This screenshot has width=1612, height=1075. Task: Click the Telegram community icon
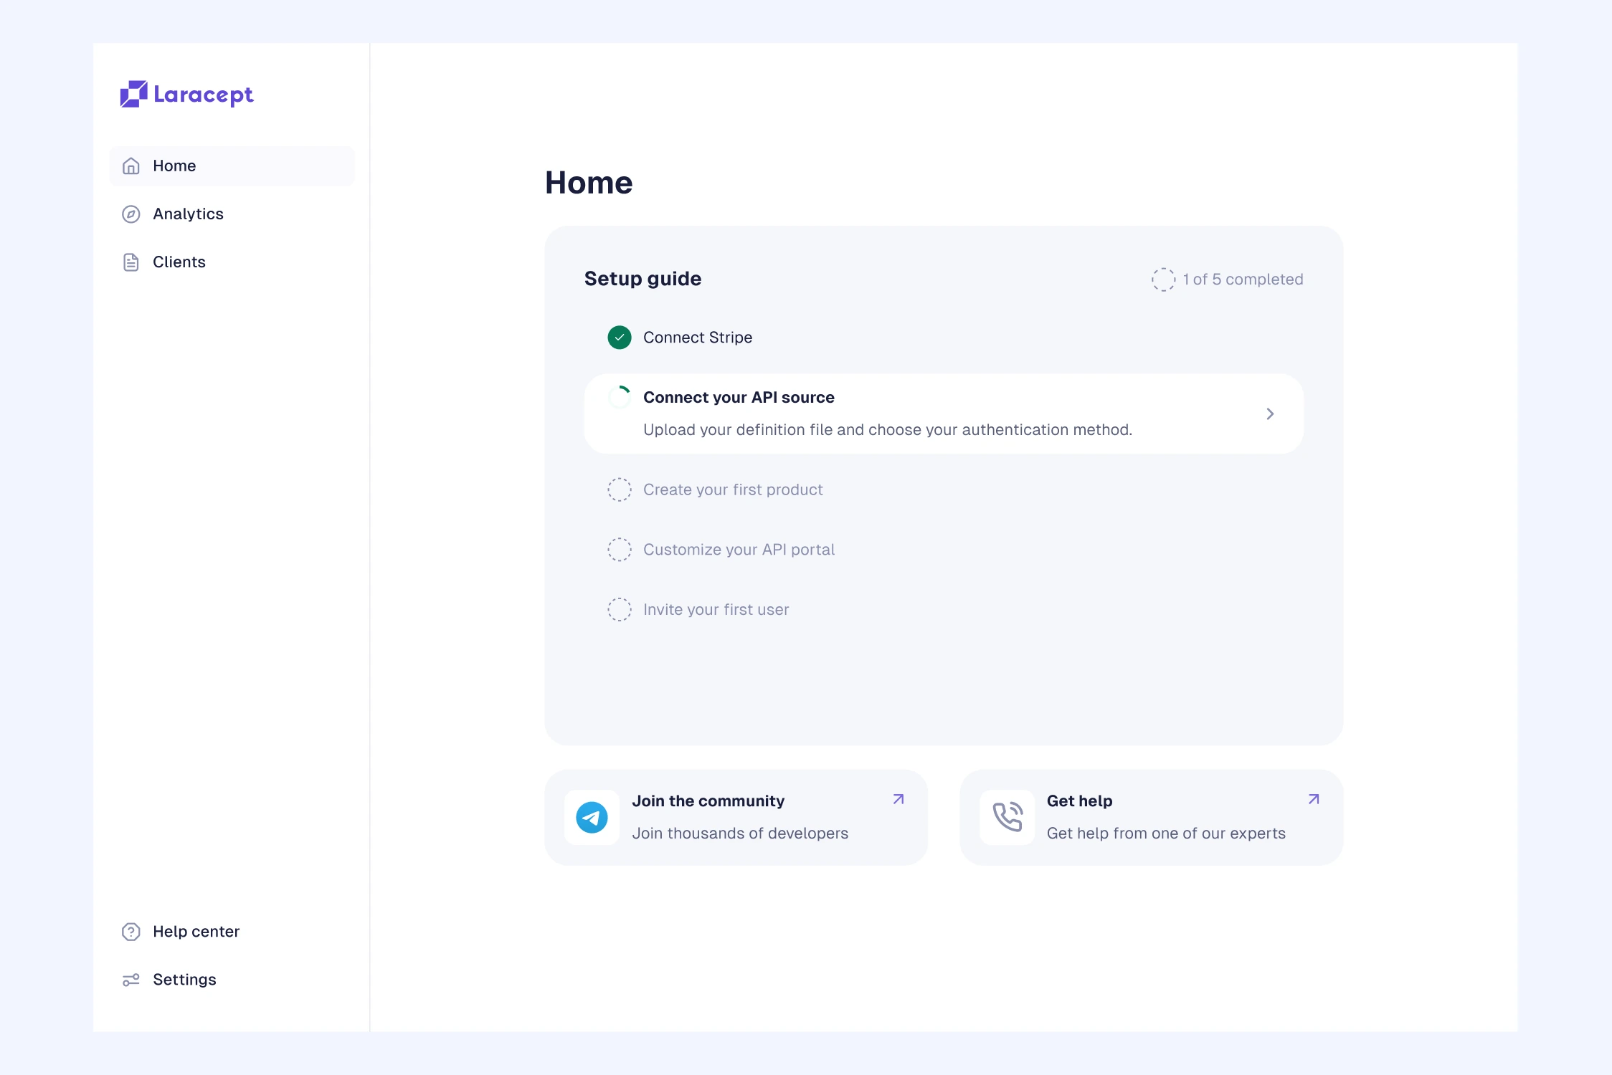[592, 818]
